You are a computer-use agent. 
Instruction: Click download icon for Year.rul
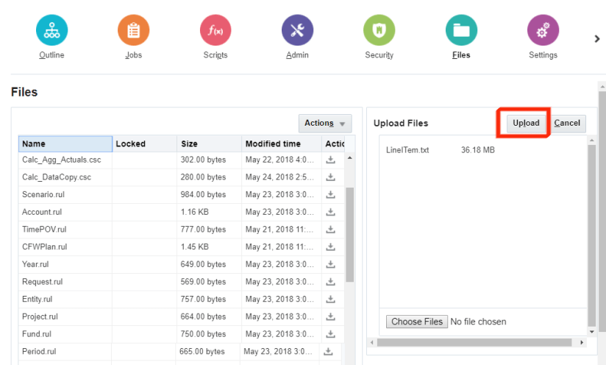331,264
